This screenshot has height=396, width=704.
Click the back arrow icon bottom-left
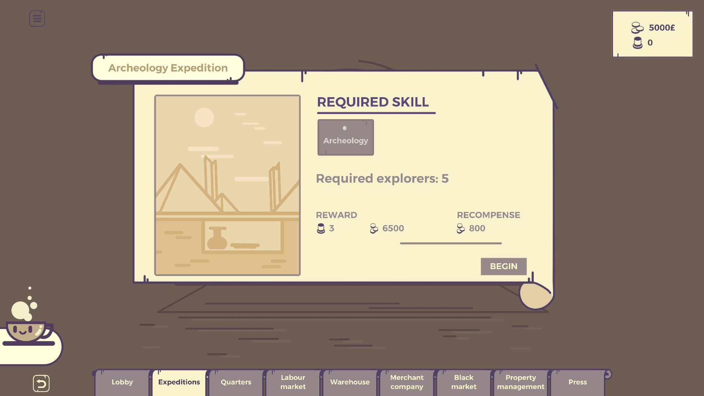point(41,382)
